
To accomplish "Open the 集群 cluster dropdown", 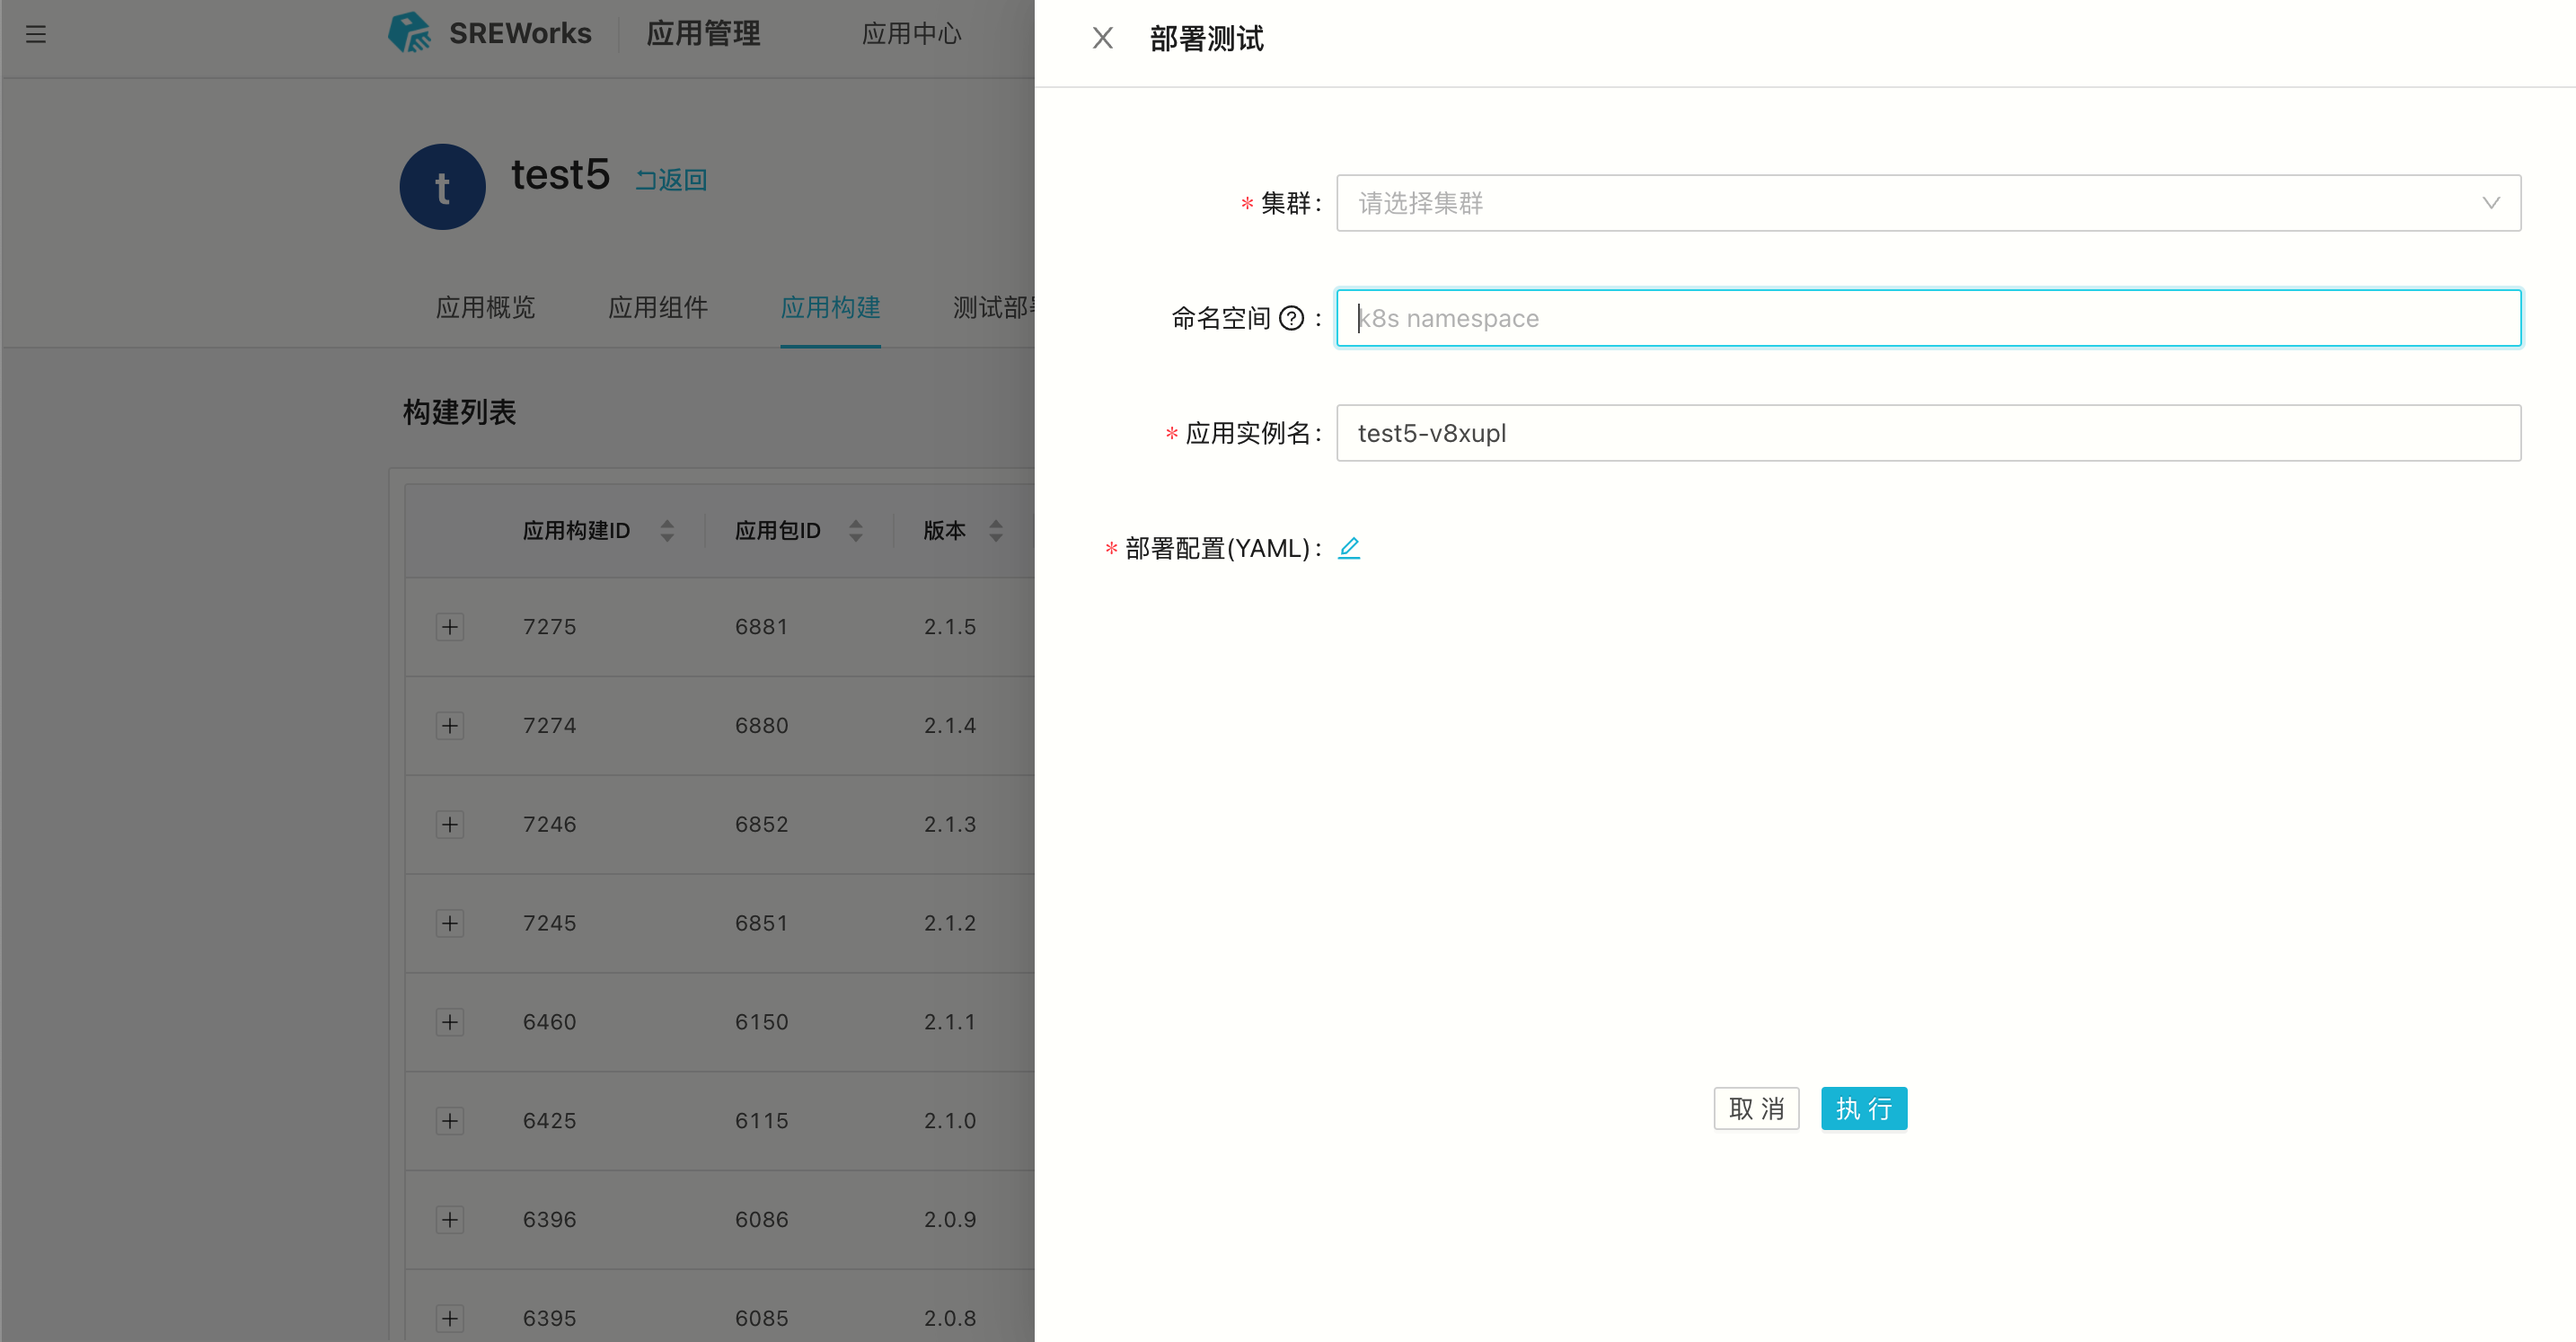I will (1927, 203).
